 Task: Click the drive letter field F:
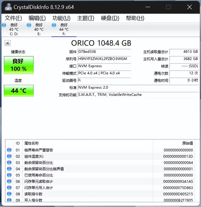click(105, 80)
